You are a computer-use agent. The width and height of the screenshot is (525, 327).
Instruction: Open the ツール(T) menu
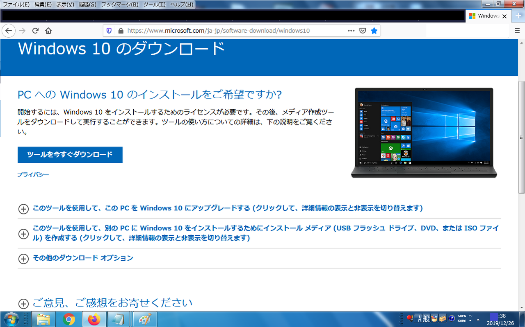click(154, 5)
